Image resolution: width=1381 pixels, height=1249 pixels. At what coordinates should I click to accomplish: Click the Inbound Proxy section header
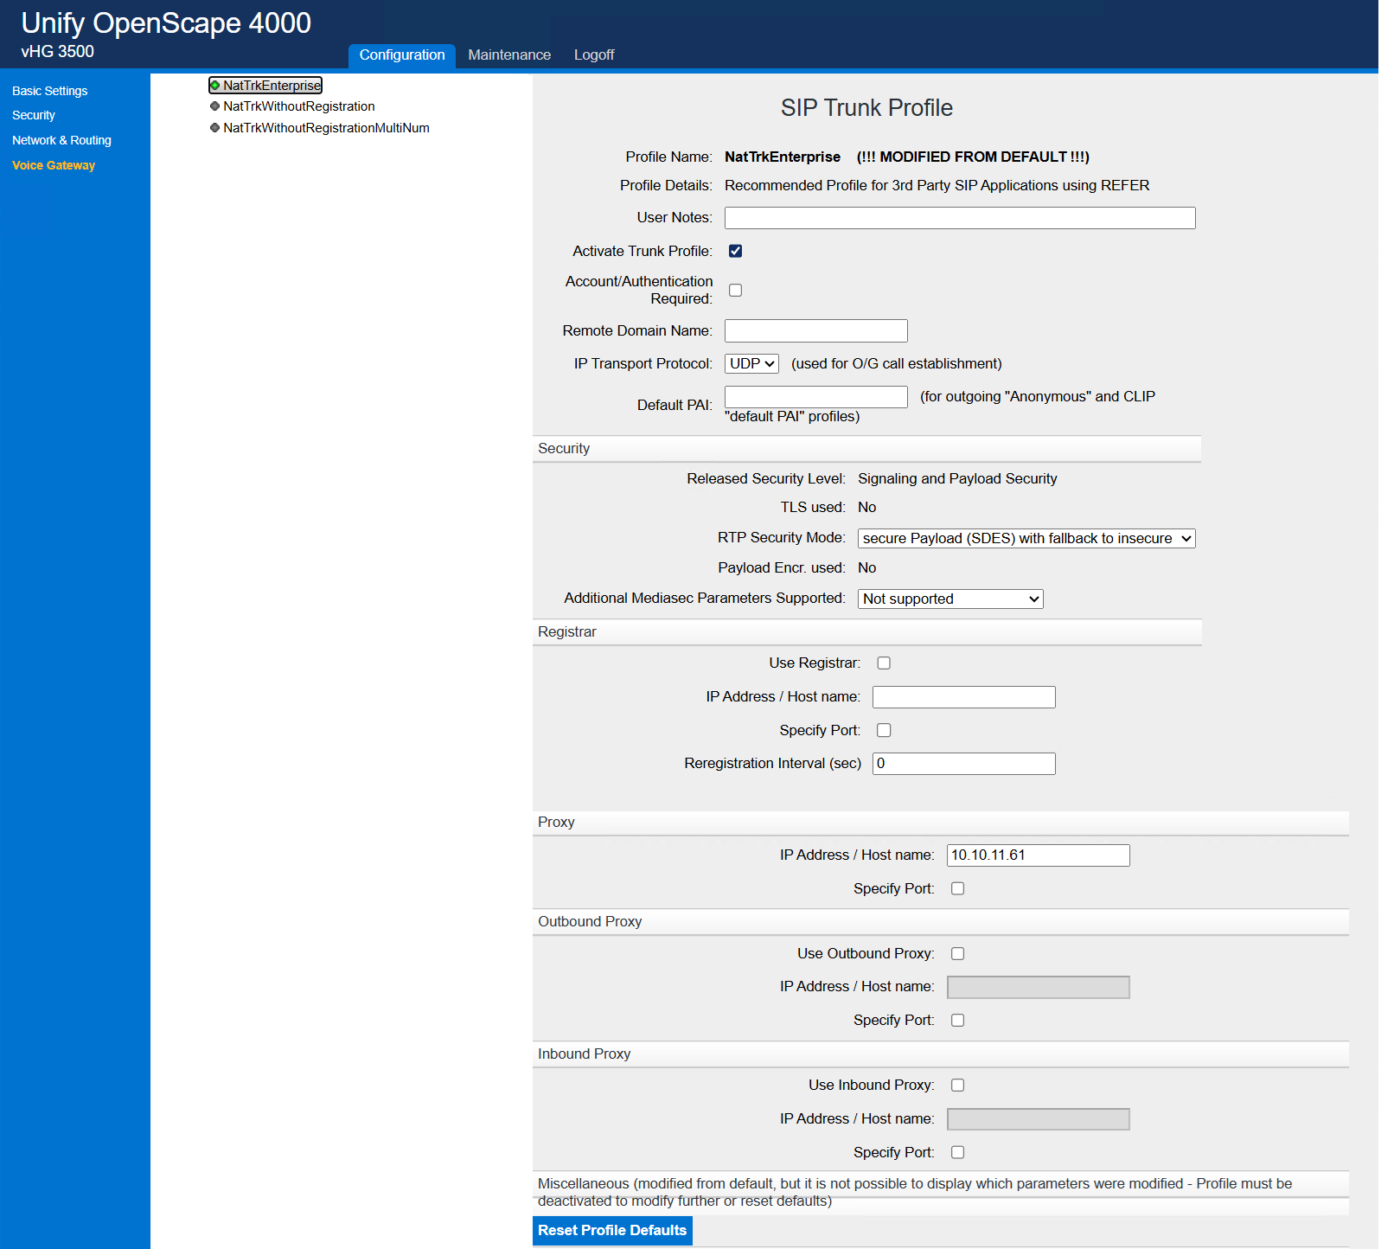click(x=941, y=1054)
